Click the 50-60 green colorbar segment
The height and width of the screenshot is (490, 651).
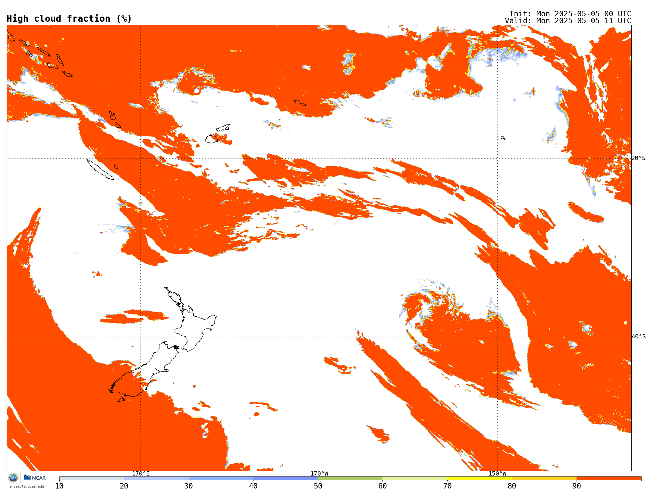350,478
